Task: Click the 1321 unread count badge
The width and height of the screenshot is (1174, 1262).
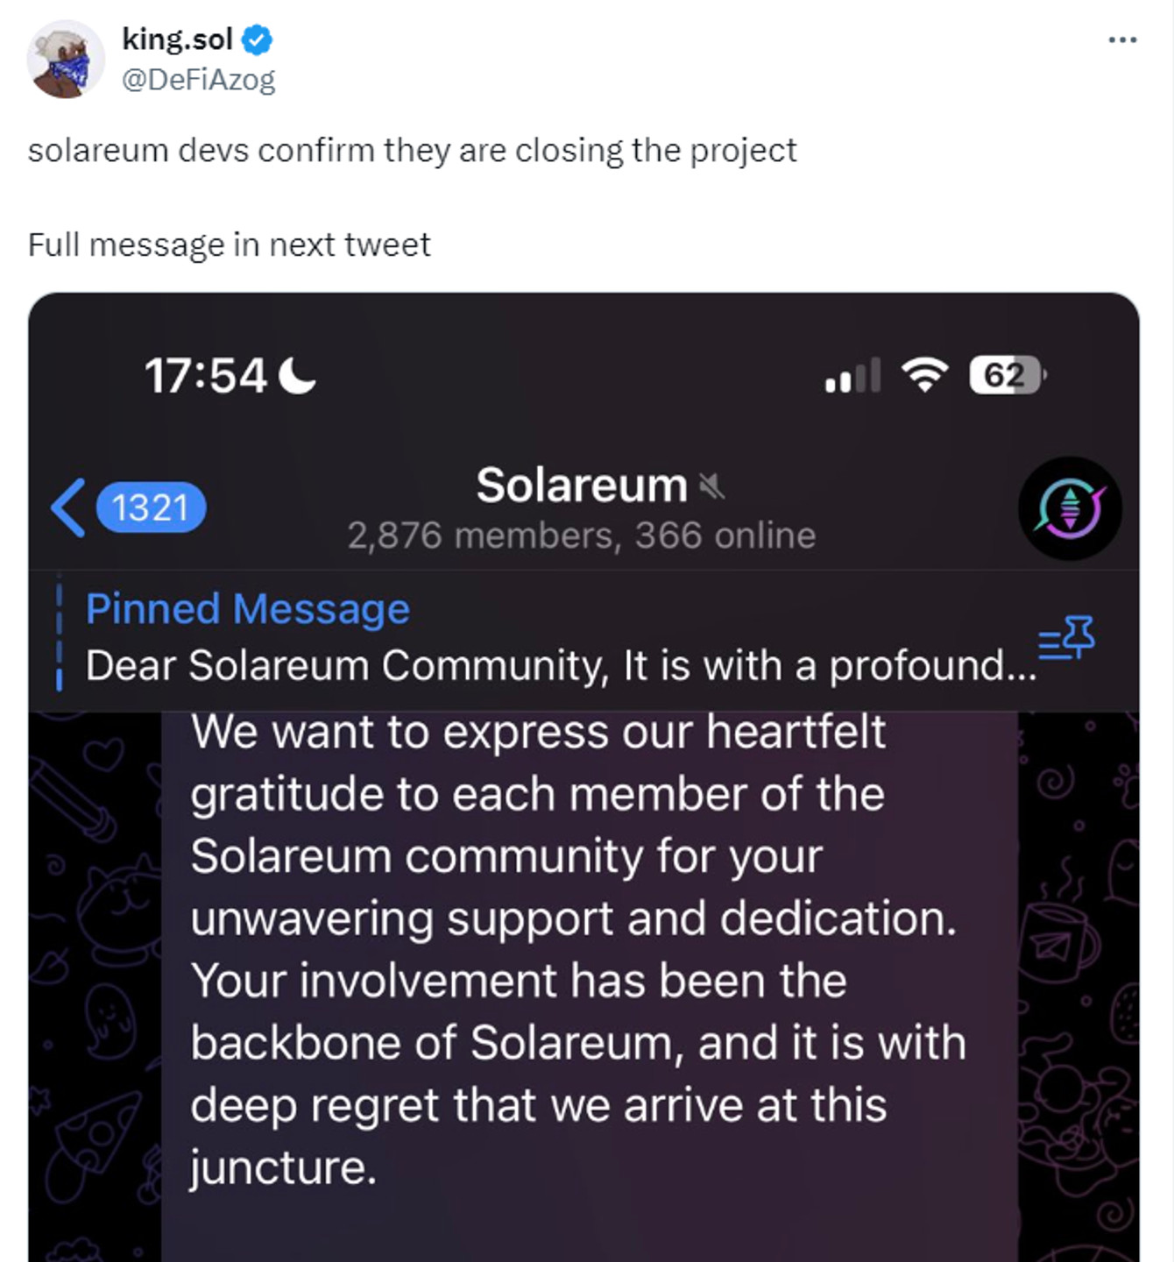Action: [x=151, y=507]
